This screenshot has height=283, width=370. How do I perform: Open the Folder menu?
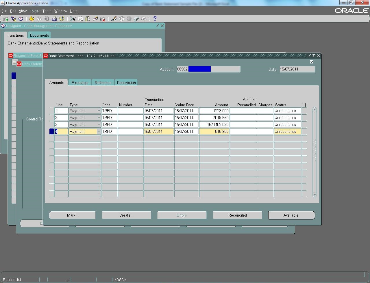[x=35, y=11]
